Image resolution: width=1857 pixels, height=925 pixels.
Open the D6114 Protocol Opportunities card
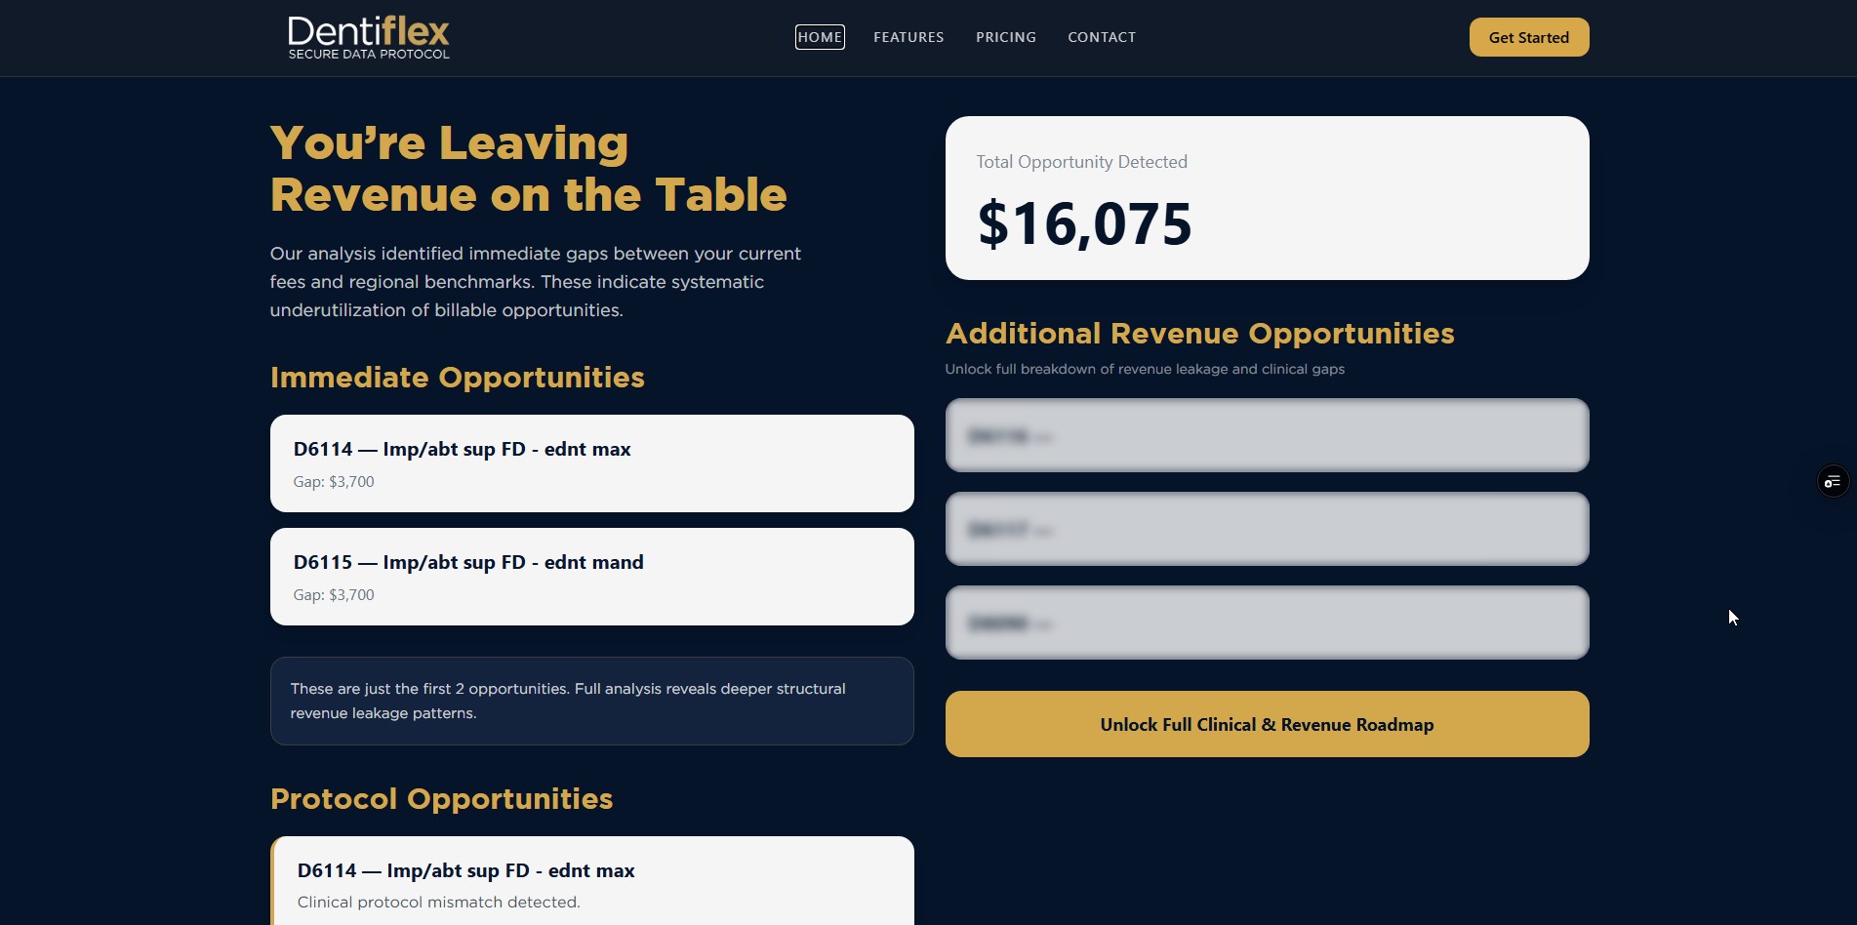pos(592,881)
